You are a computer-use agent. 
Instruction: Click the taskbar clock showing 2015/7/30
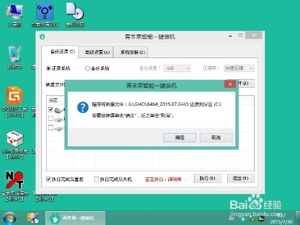point(281,219)
